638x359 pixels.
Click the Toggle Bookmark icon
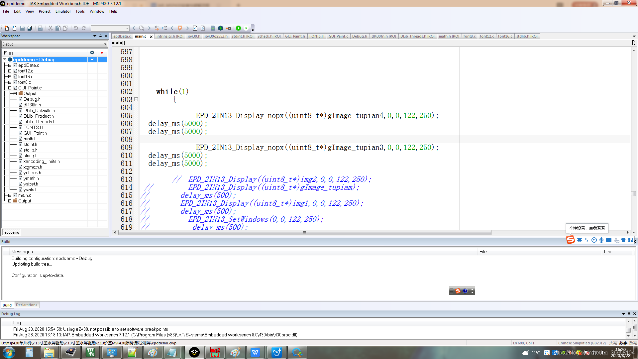(x=180, y=28)
